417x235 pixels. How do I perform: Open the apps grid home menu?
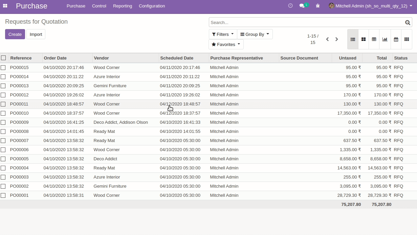pos(5,6)
